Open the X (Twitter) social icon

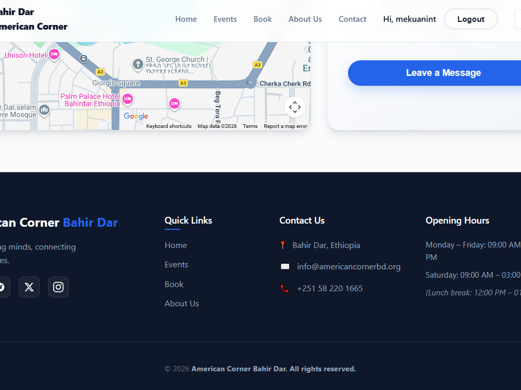click(x=29, y=287)
